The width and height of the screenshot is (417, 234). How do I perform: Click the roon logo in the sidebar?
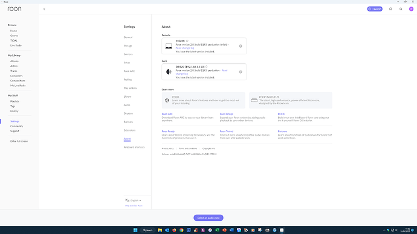click(15, 9)
